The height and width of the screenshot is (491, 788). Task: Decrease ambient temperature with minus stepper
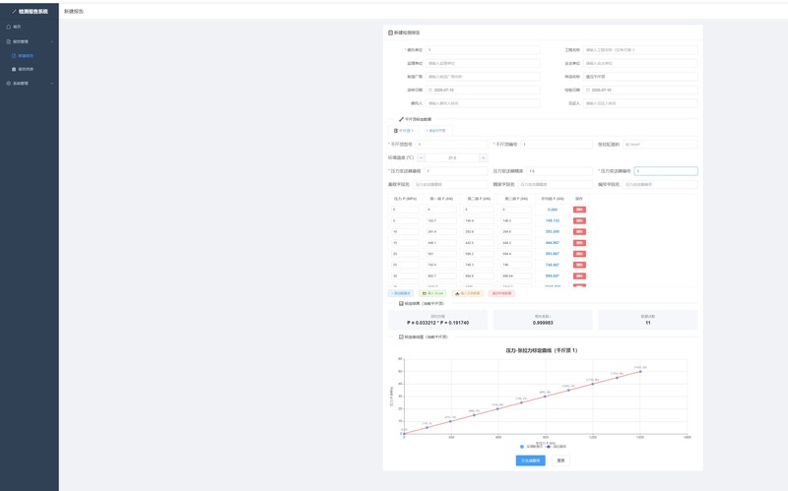[422, 157]
